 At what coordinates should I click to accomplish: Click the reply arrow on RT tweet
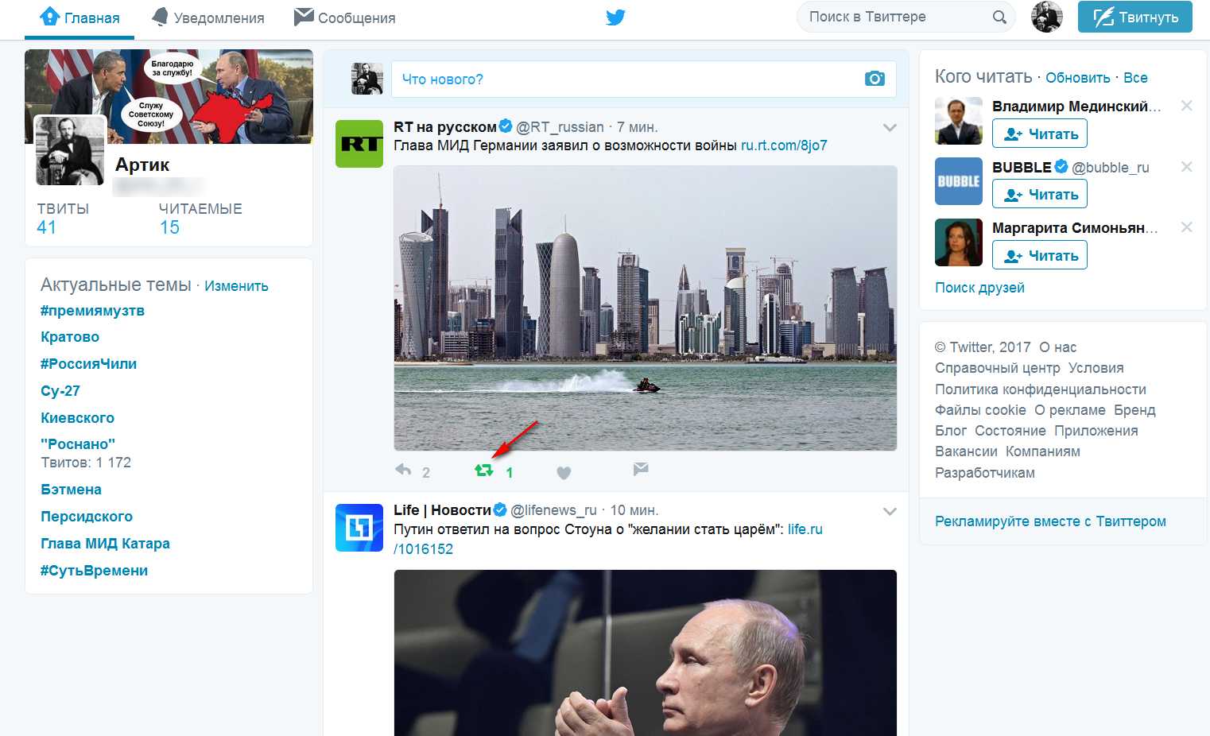click(x=404, y=471)
